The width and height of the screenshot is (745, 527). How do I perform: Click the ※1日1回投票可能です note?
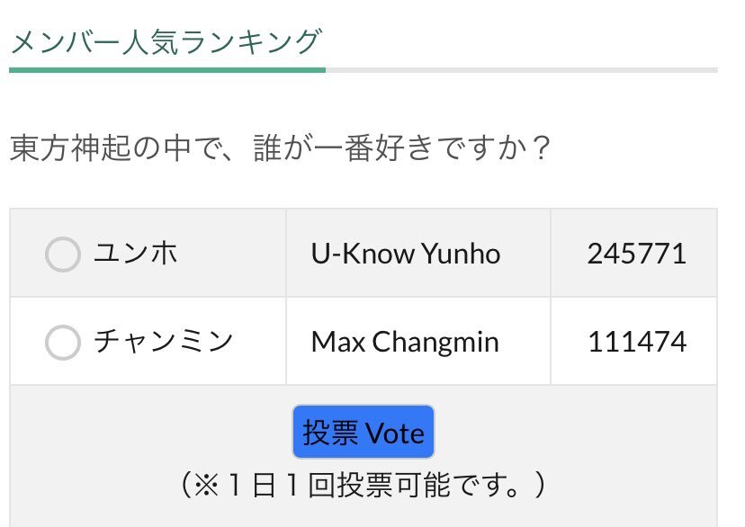pos(364,485)
